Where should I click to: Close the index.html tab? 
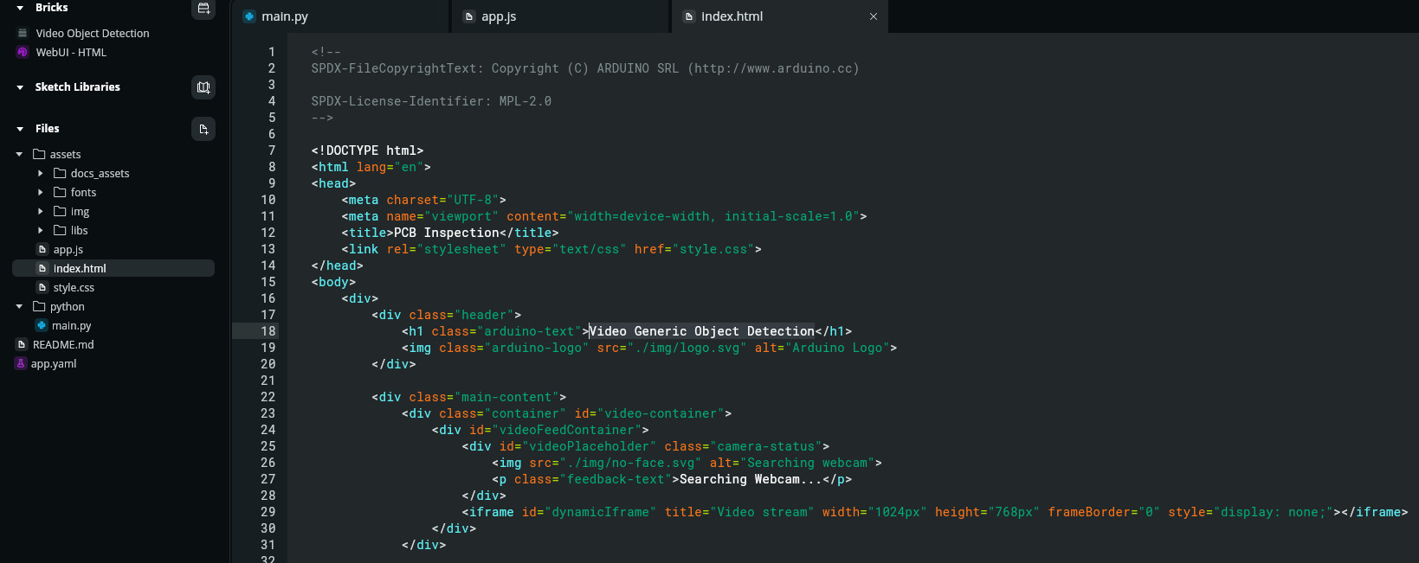(874, 16)
